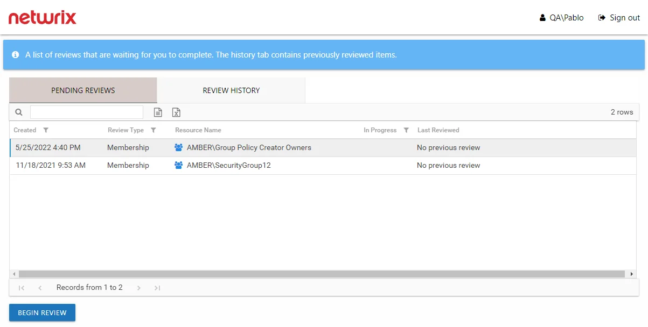Click the Group Policy Creator Owners group icon
Image resolution: width=648 pixels, height=327 pixels.
point(179,147)
